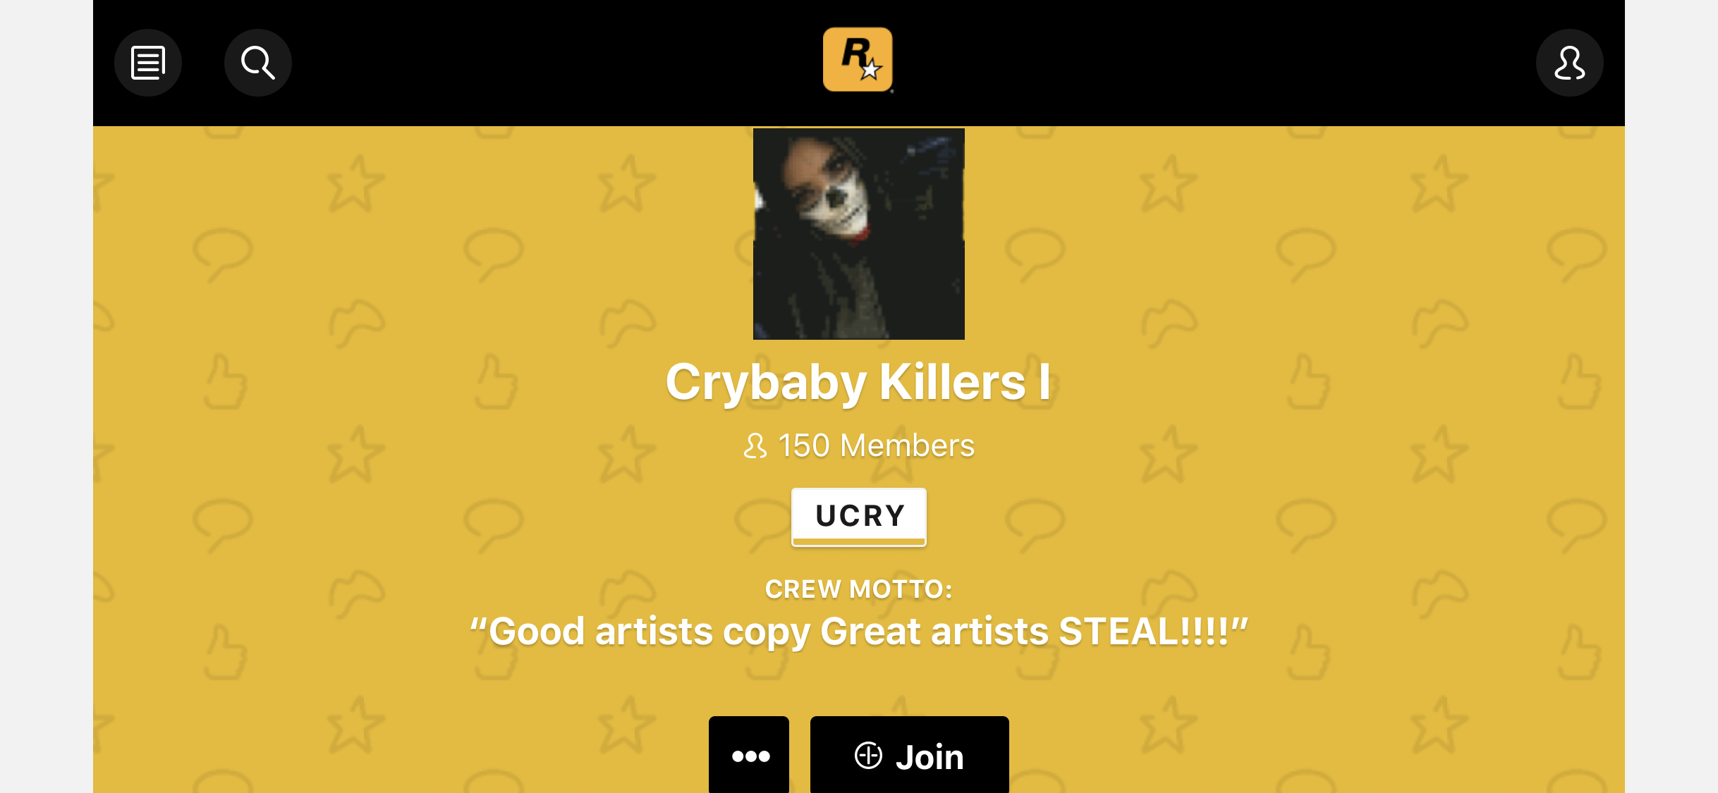Click the Rockstar Games logo
1718x793 pixels.
tap(858, 60)
